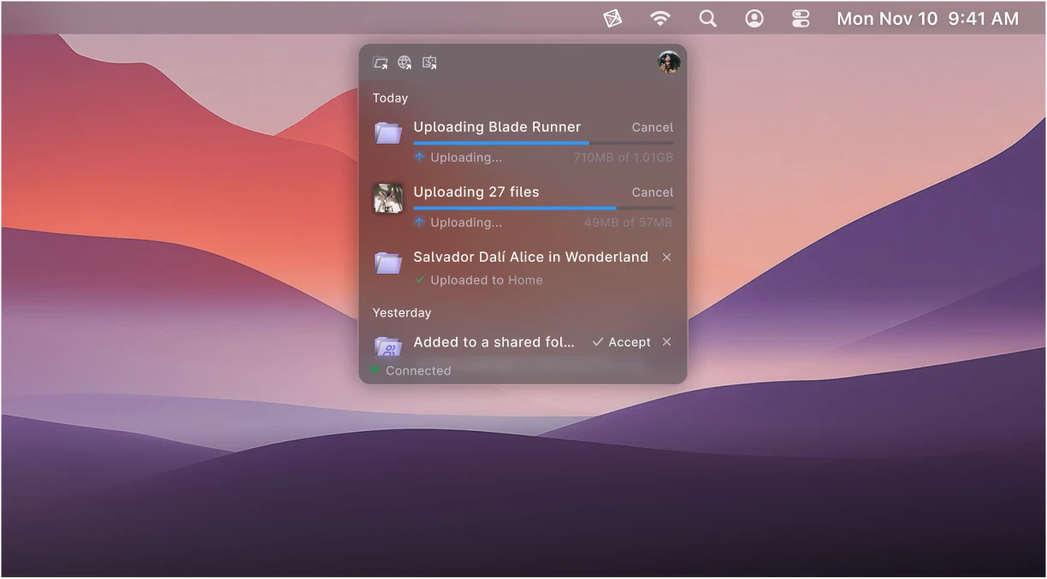Accept the shared folder invitation
This screenshot has width=1047, height=579.
[x=622, y=341]
